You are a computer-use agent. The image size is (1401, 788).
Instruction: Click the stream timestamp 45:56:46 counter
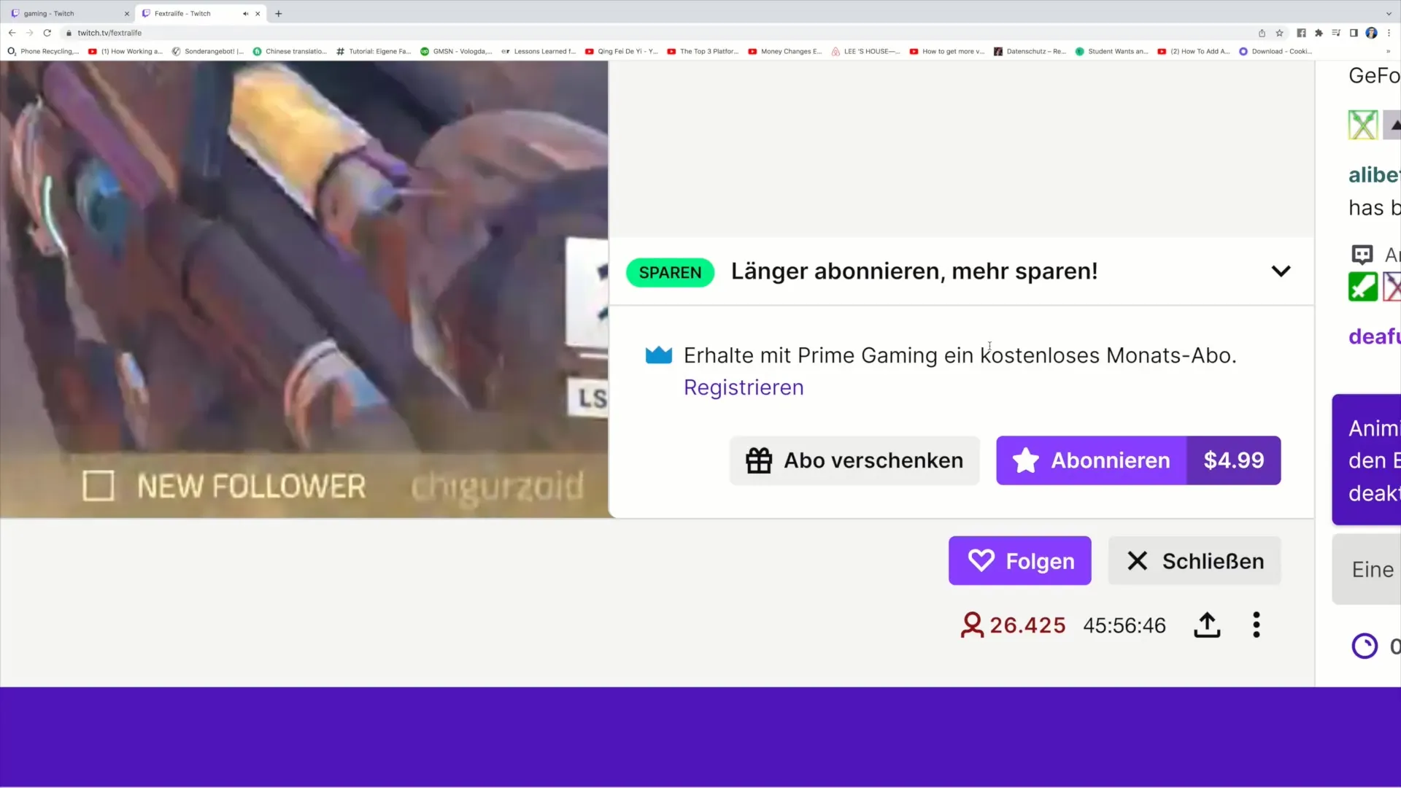tap(1125, 625)
